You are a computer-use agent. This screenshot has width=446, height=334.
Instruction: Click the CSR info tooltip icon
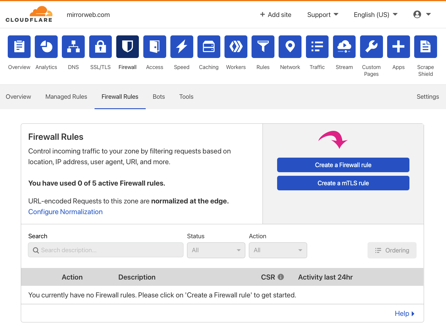point(281,277)
